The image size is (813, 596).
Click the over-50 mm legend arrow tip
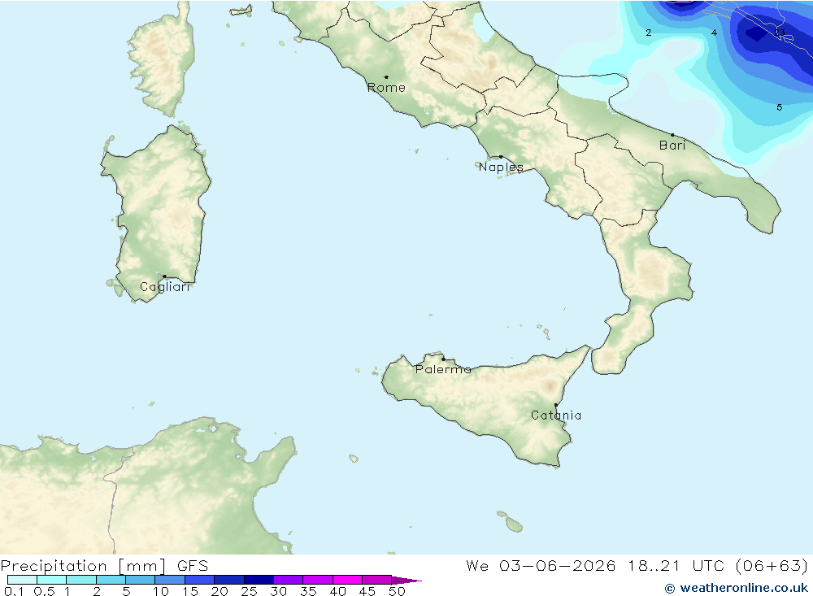(x=406, y=581)
